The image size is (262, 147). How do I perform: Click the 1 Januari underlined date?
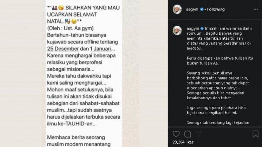pyautogui.click(x=100, y=49)
